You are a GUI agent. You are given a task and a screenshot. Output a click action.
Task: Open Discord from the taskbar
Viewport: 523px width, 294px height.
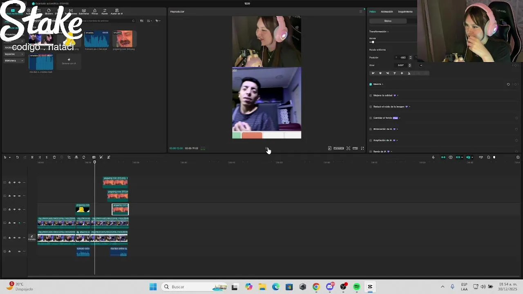point(330,287)
